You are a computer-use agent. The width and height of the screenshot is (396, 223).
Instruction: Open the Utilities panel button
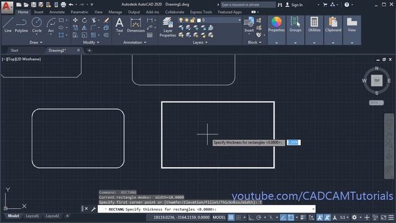pyautogui.click(x=314, y=30)
